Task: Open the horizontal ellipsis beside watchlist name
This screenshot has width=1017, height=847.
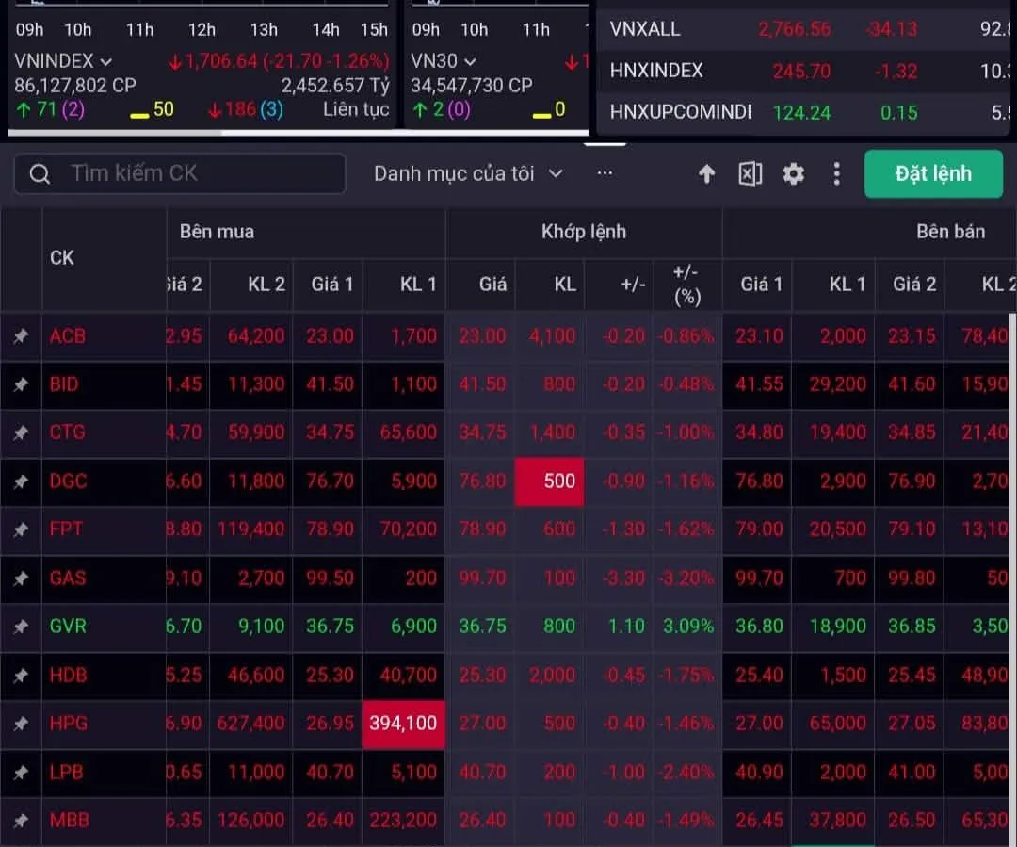Action: pos(605,173)
